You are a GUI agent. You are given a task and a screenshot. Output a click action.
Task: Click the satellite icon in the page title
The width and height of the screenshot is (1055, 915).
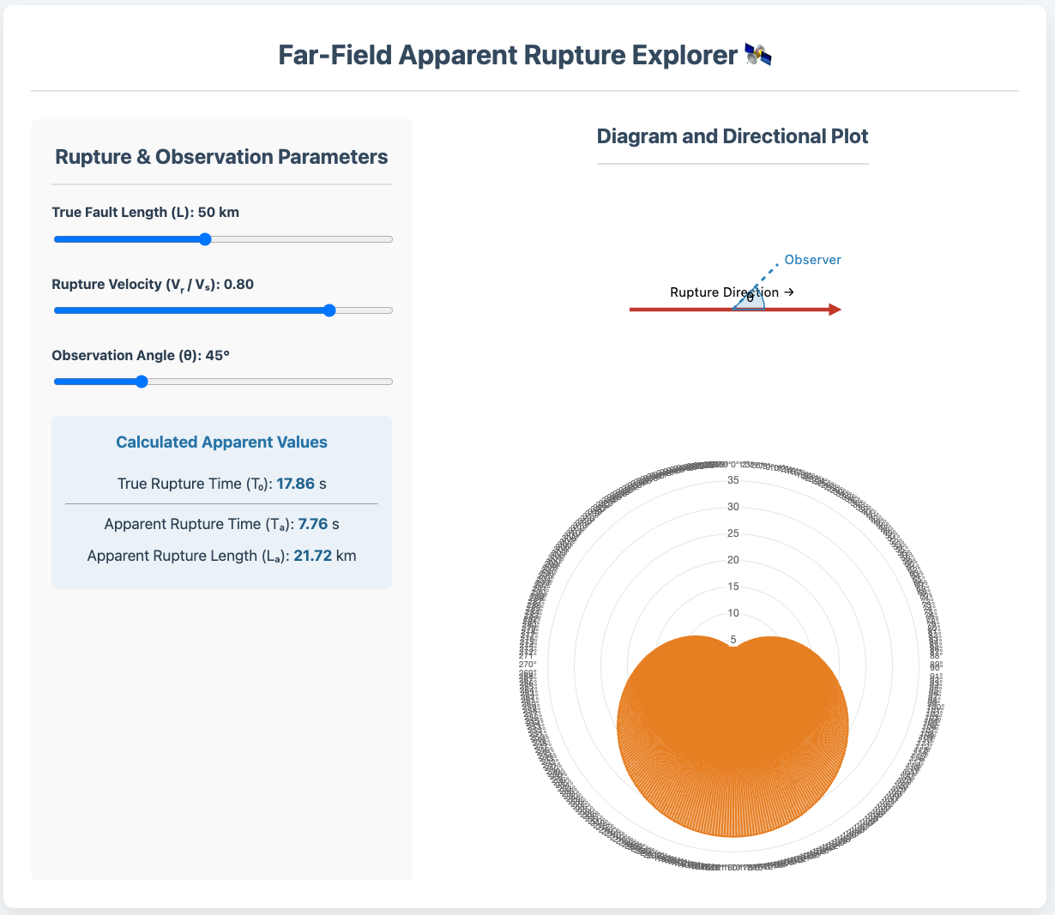click(x=758, y=54)
